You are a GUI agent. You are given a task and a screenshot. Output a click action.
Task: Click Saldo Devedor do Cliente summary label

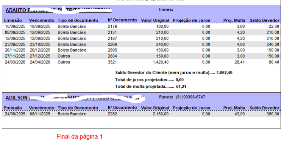click(x=165, y=73)
